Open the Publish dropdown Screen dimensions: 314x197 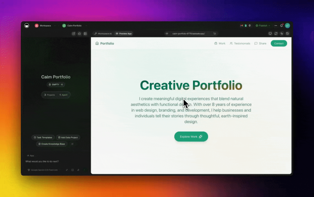coord(263,26)
